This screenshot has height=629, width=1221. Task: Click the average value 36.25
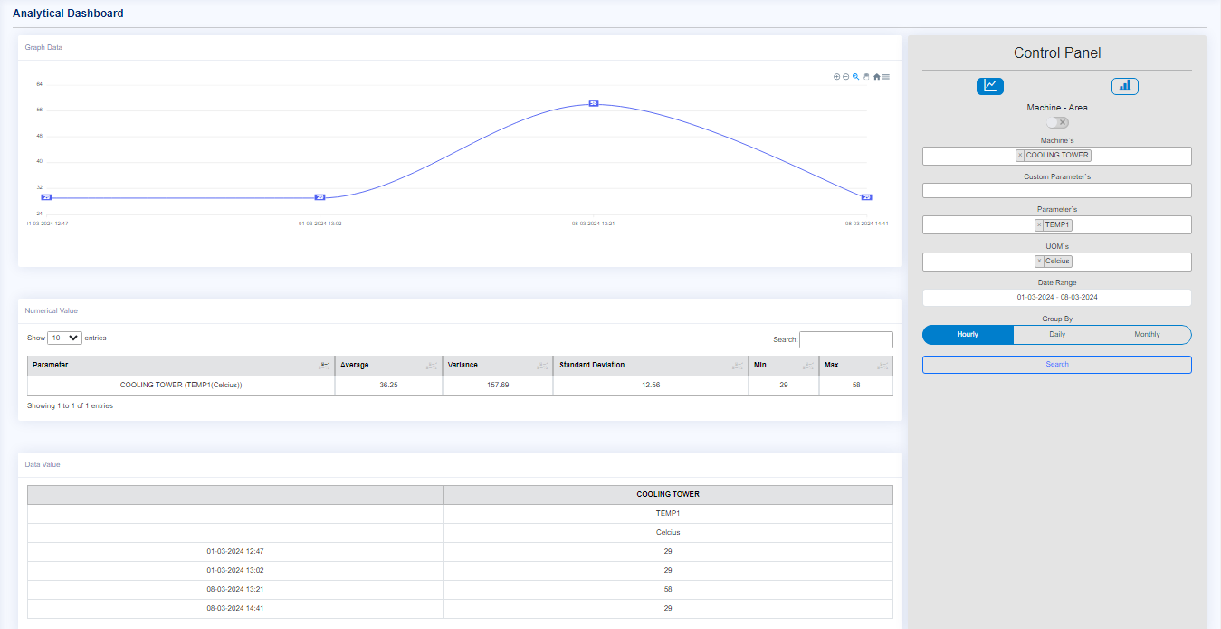click(388, 386)
